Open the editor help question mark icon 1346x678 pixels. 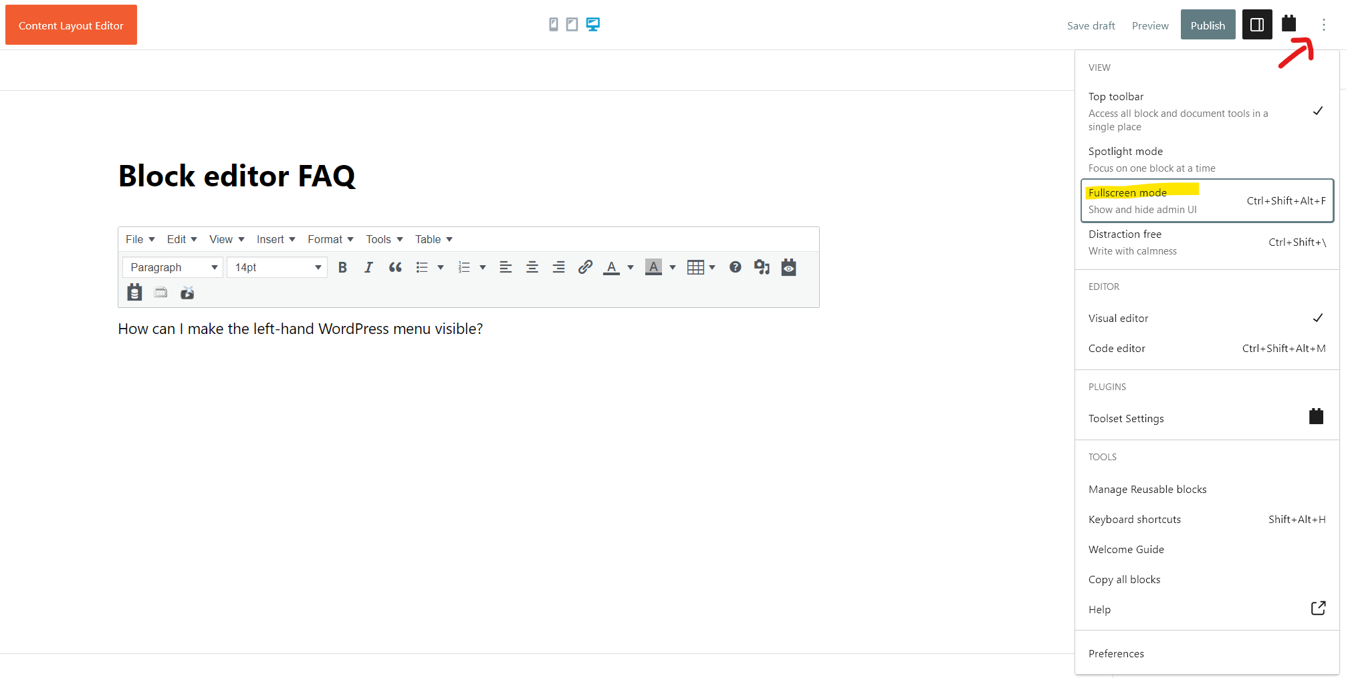click(735, 267)
